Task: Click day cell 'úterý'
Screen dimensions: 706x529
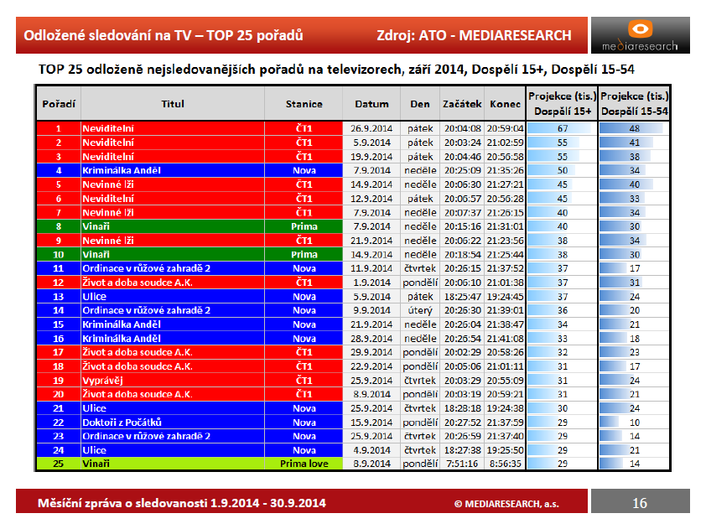Action: [x=420, y=311]
